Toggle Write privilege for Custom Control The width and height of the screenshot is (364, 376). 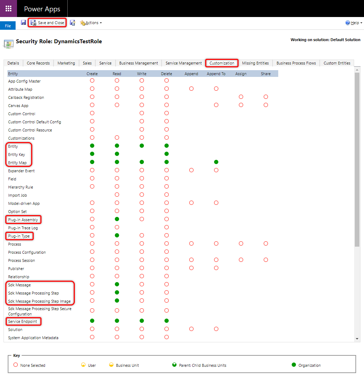(x=142, y=113)
